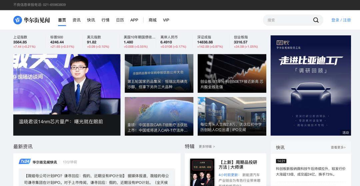
Task: Open the 温晓君谈14nm芯片量产 featured story
Action: coord(67,95)
